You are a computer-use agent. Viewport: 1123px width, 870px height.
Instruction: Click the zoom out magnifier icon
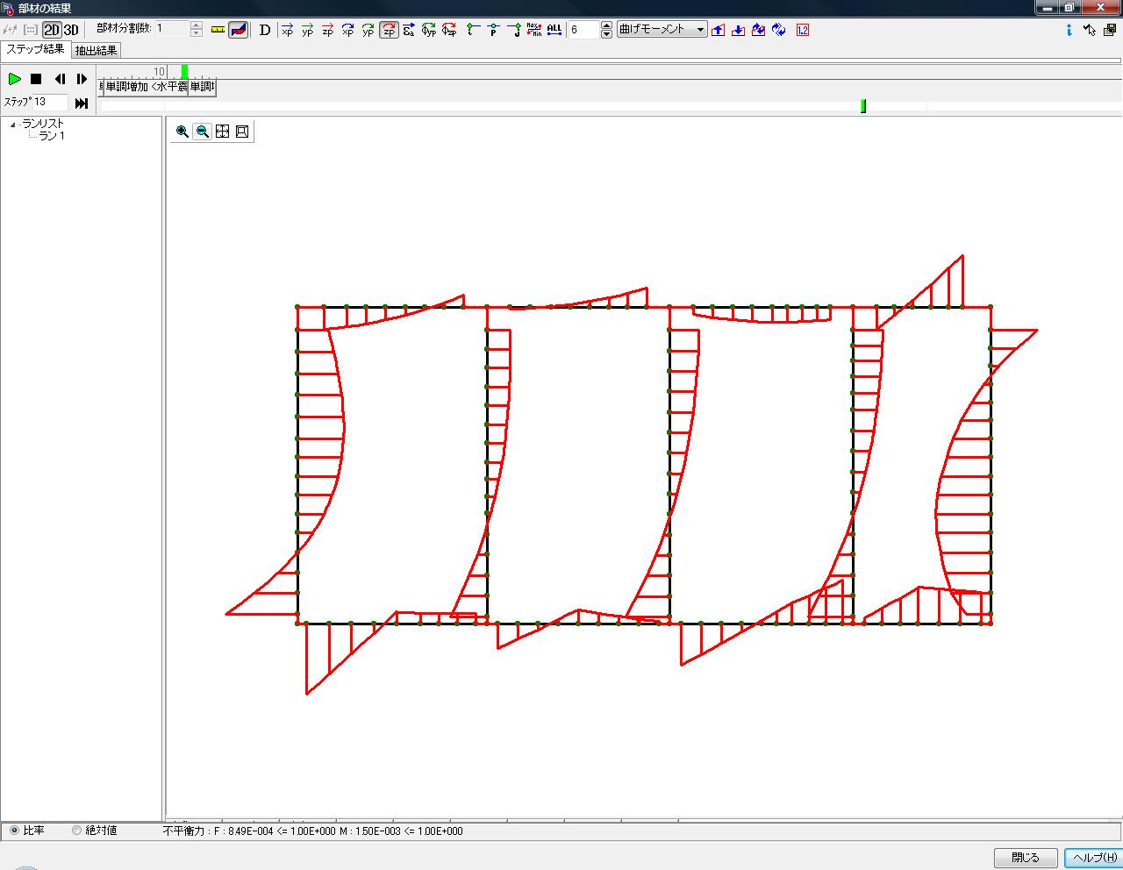[x=203, y=132]
